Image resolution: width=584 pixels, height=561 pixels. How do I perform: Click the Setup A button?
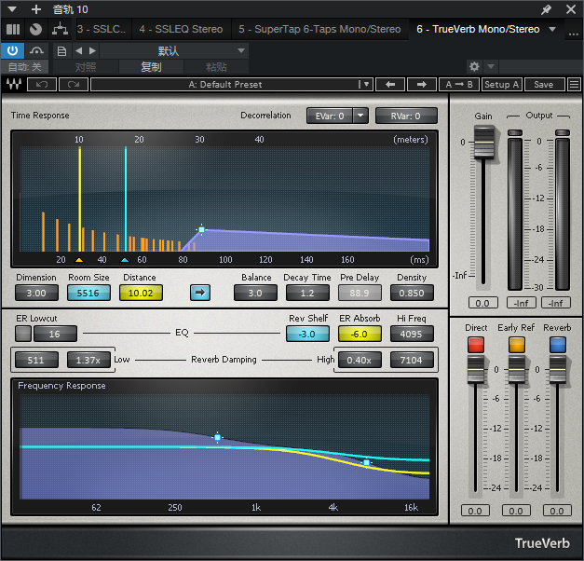point(502,85)
